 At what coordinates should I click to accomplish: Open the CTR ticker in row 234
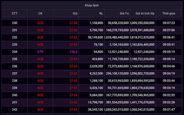40,52
